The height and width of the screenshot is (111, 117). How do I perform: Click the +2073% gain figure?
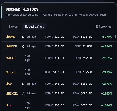coord(106,84)
